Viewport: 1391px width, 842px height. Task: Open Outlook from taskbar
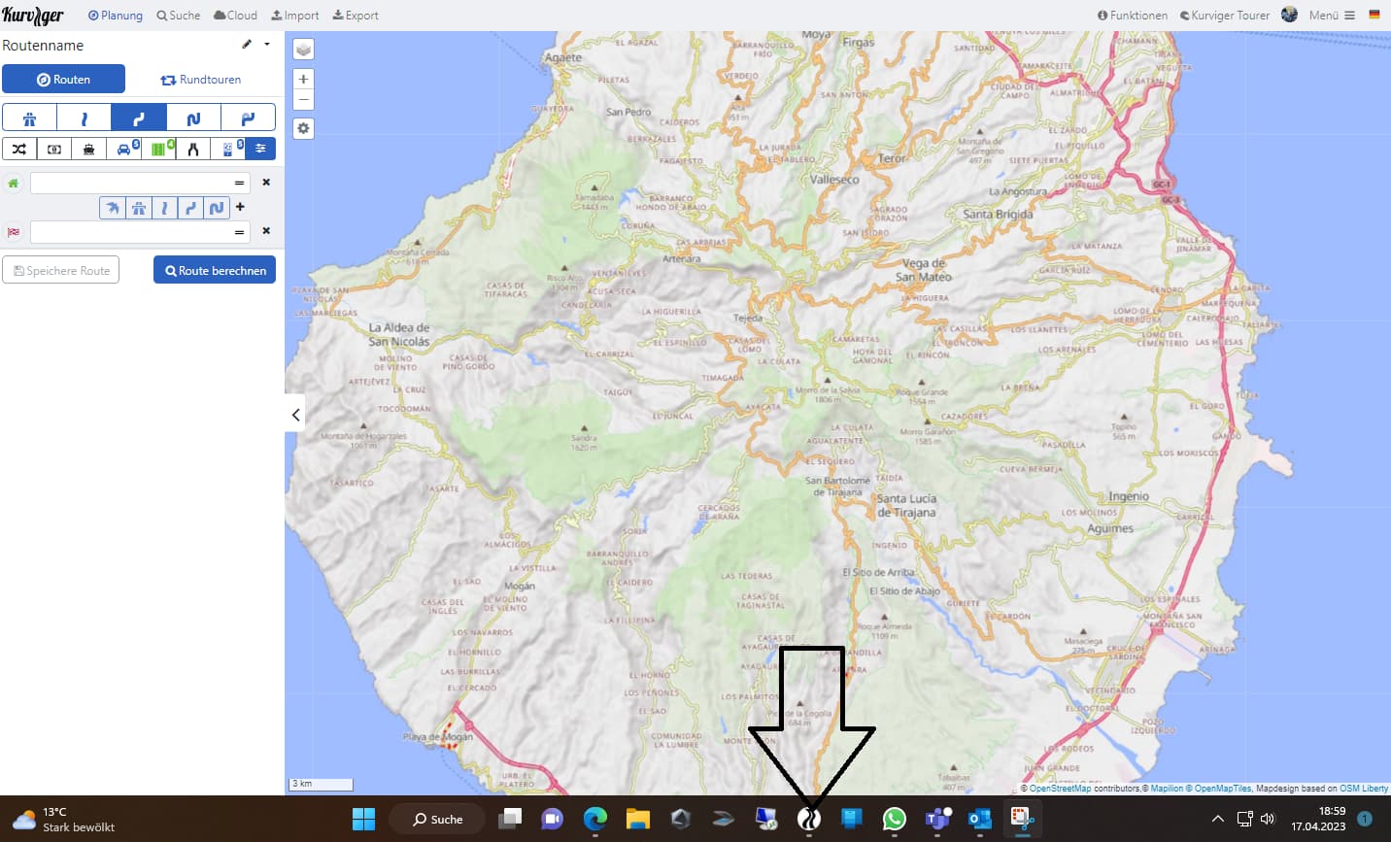tap(980, 819)
